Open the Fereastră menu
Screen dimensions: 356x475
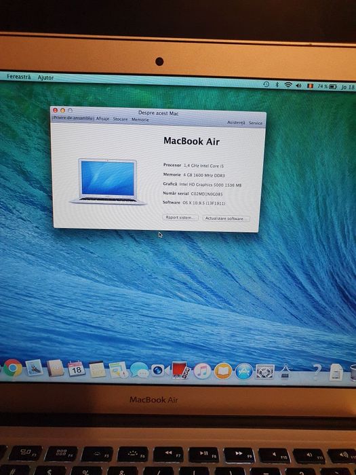pyautogui.click(x=19, y=77)
